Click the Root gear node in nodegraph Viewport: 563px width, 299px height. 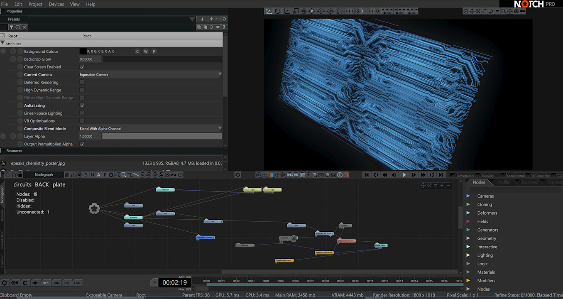pos(94,209)
